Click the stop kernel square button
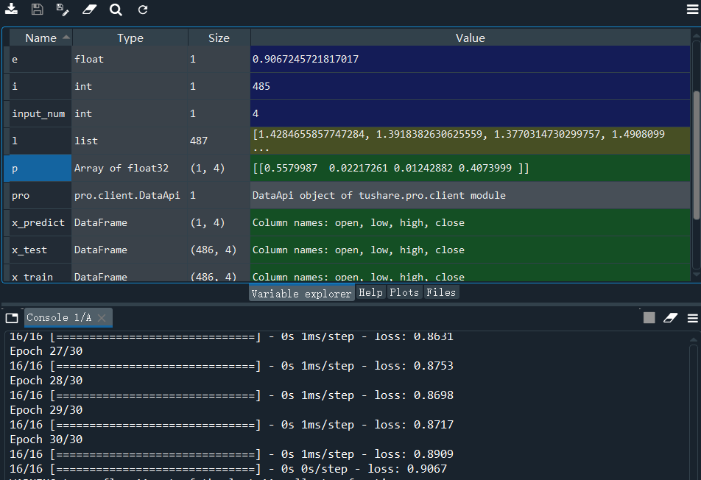This screenshot has height=480, width=701. (649, 318)
